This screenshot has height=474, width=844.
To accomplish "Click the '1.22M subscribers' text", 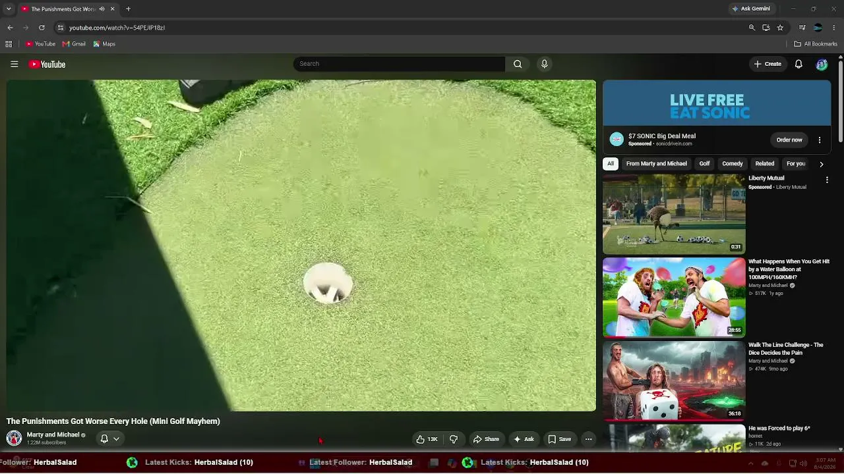I will [46, 443].
